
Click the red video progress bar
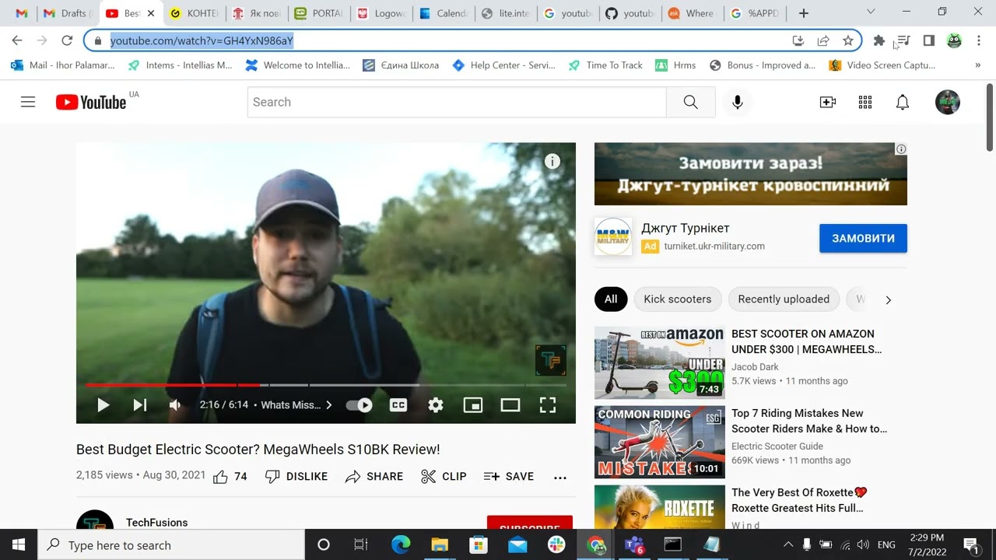click(x=173, y=385)
